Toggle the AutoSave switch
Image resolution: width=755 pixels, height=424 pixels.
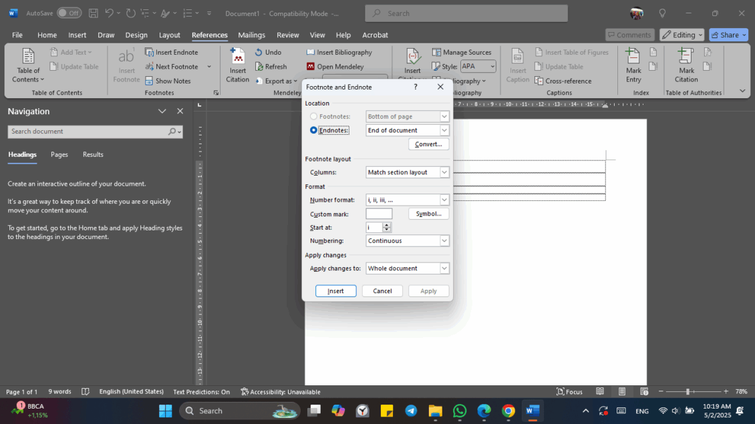pos(69,12)
